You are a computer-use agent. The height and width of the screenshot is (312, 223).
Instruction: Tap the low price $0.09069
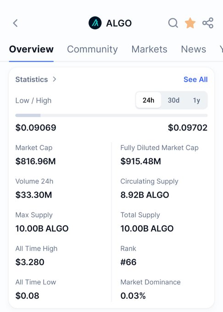[36, 128]
